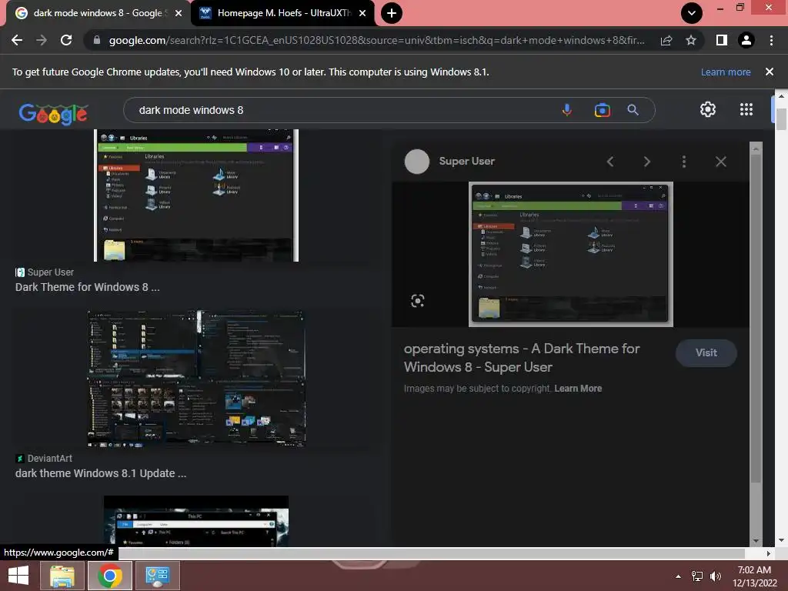This screenshot has height=591, width=788.
Task: Open File Explorer from taskbar
Action: [x=62, y=576]
